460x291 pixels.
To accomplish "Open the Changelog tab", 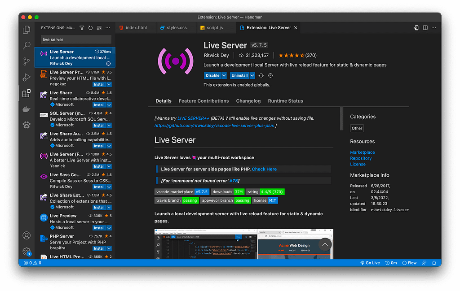I will tap(248, 101).
